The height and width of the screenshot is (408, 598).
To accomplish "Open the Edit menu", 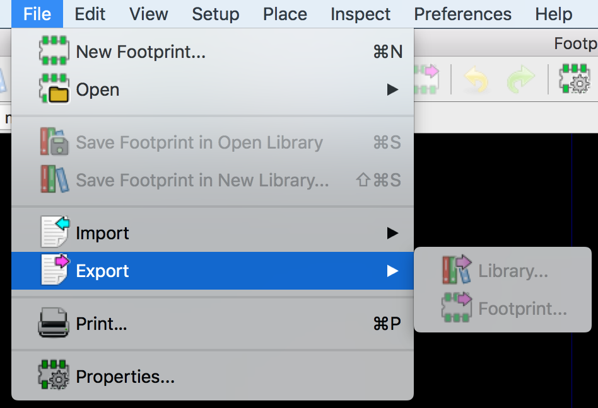I will (x=90, y=14).
